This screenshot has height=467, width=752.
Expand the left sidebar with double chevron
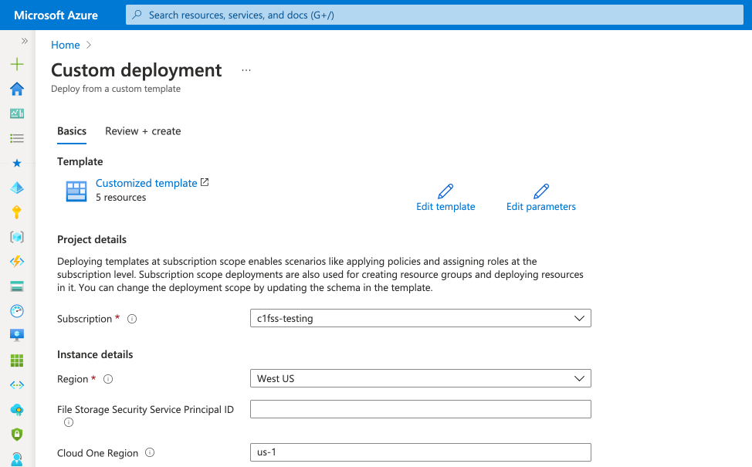click(25, 41)
